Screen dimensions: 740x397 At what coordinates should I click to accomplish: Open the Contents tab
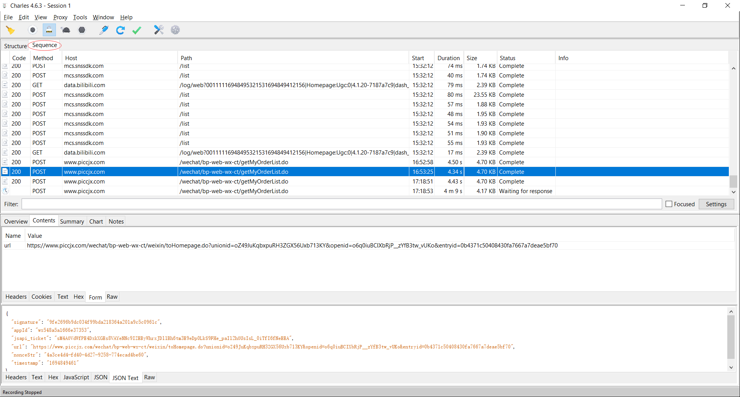click(44, 220)
